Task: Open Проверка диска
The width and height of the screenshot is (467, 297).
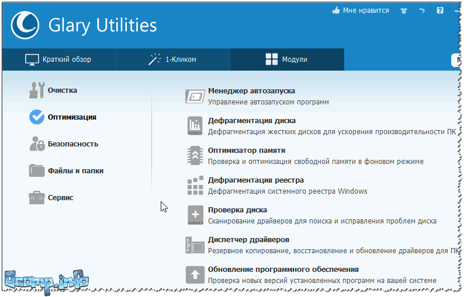Action: click(x=237, y=210)
